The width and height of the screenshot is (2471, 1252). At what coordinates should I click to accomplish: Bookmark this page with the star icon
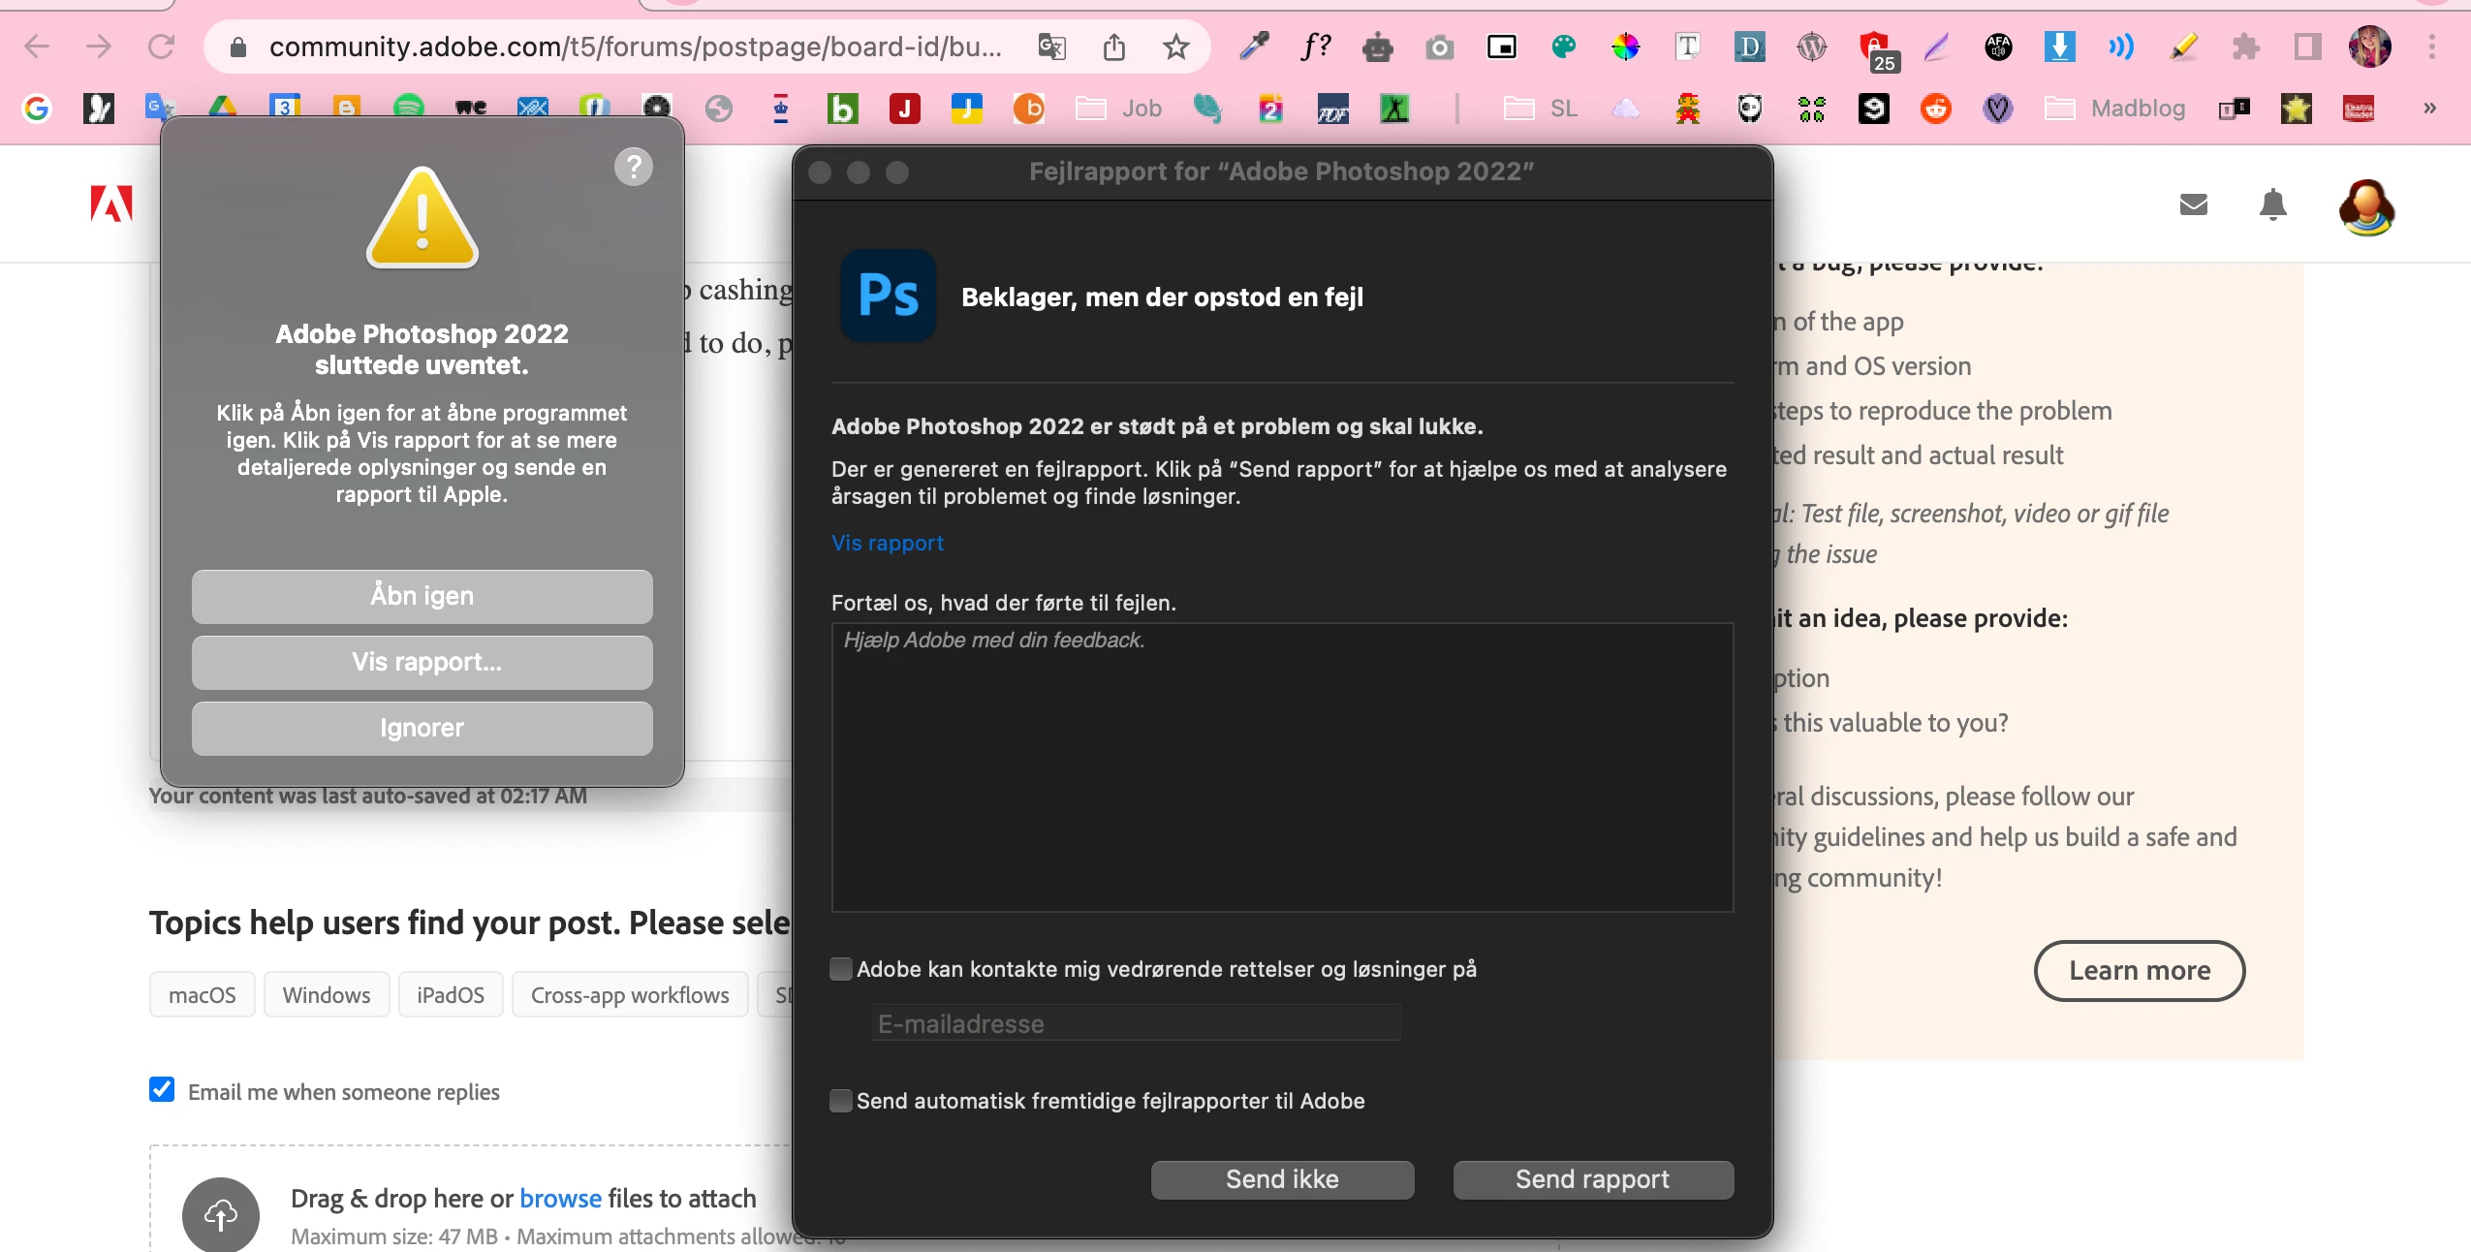click(x=1175, y=47)
